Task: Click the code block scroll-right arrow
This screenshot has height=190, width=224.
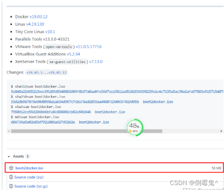Action: coord(221,131)
